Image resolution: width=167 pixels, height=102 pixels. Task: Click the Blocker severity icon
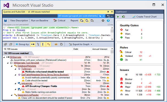point(121,79)
